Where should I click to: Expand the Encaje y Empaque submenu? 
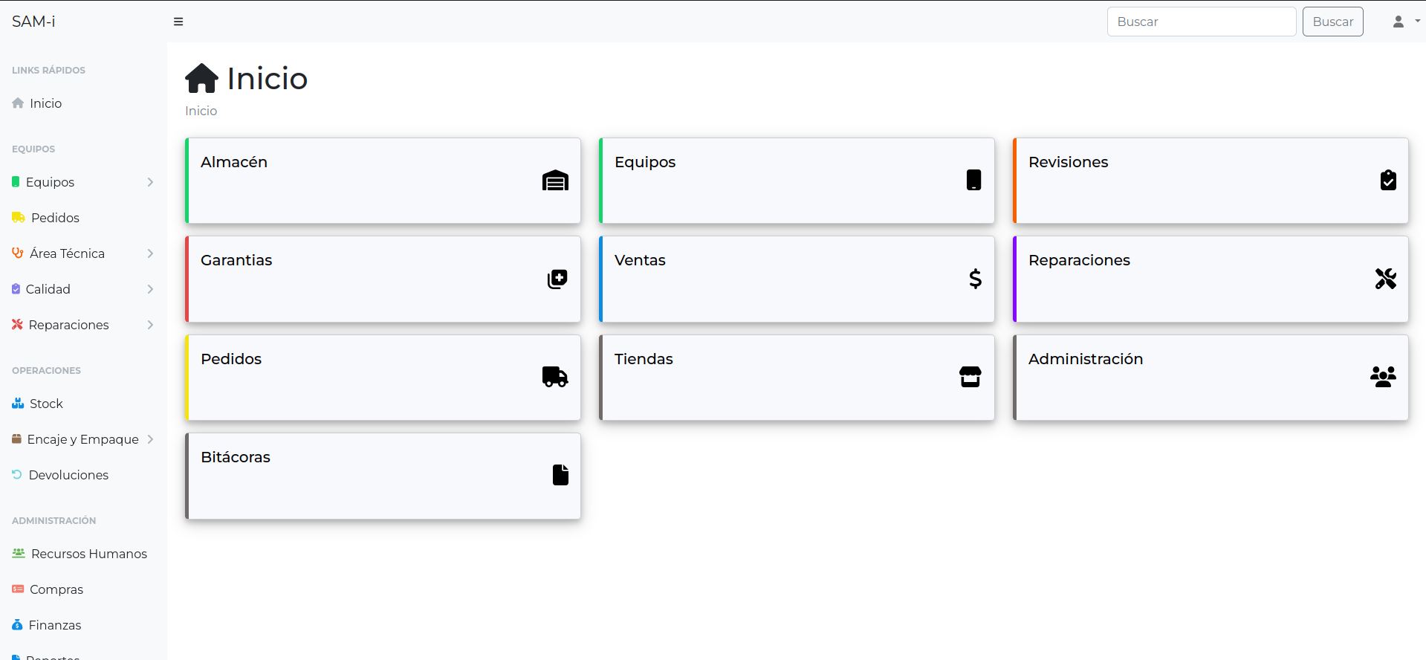coord(82,439)
